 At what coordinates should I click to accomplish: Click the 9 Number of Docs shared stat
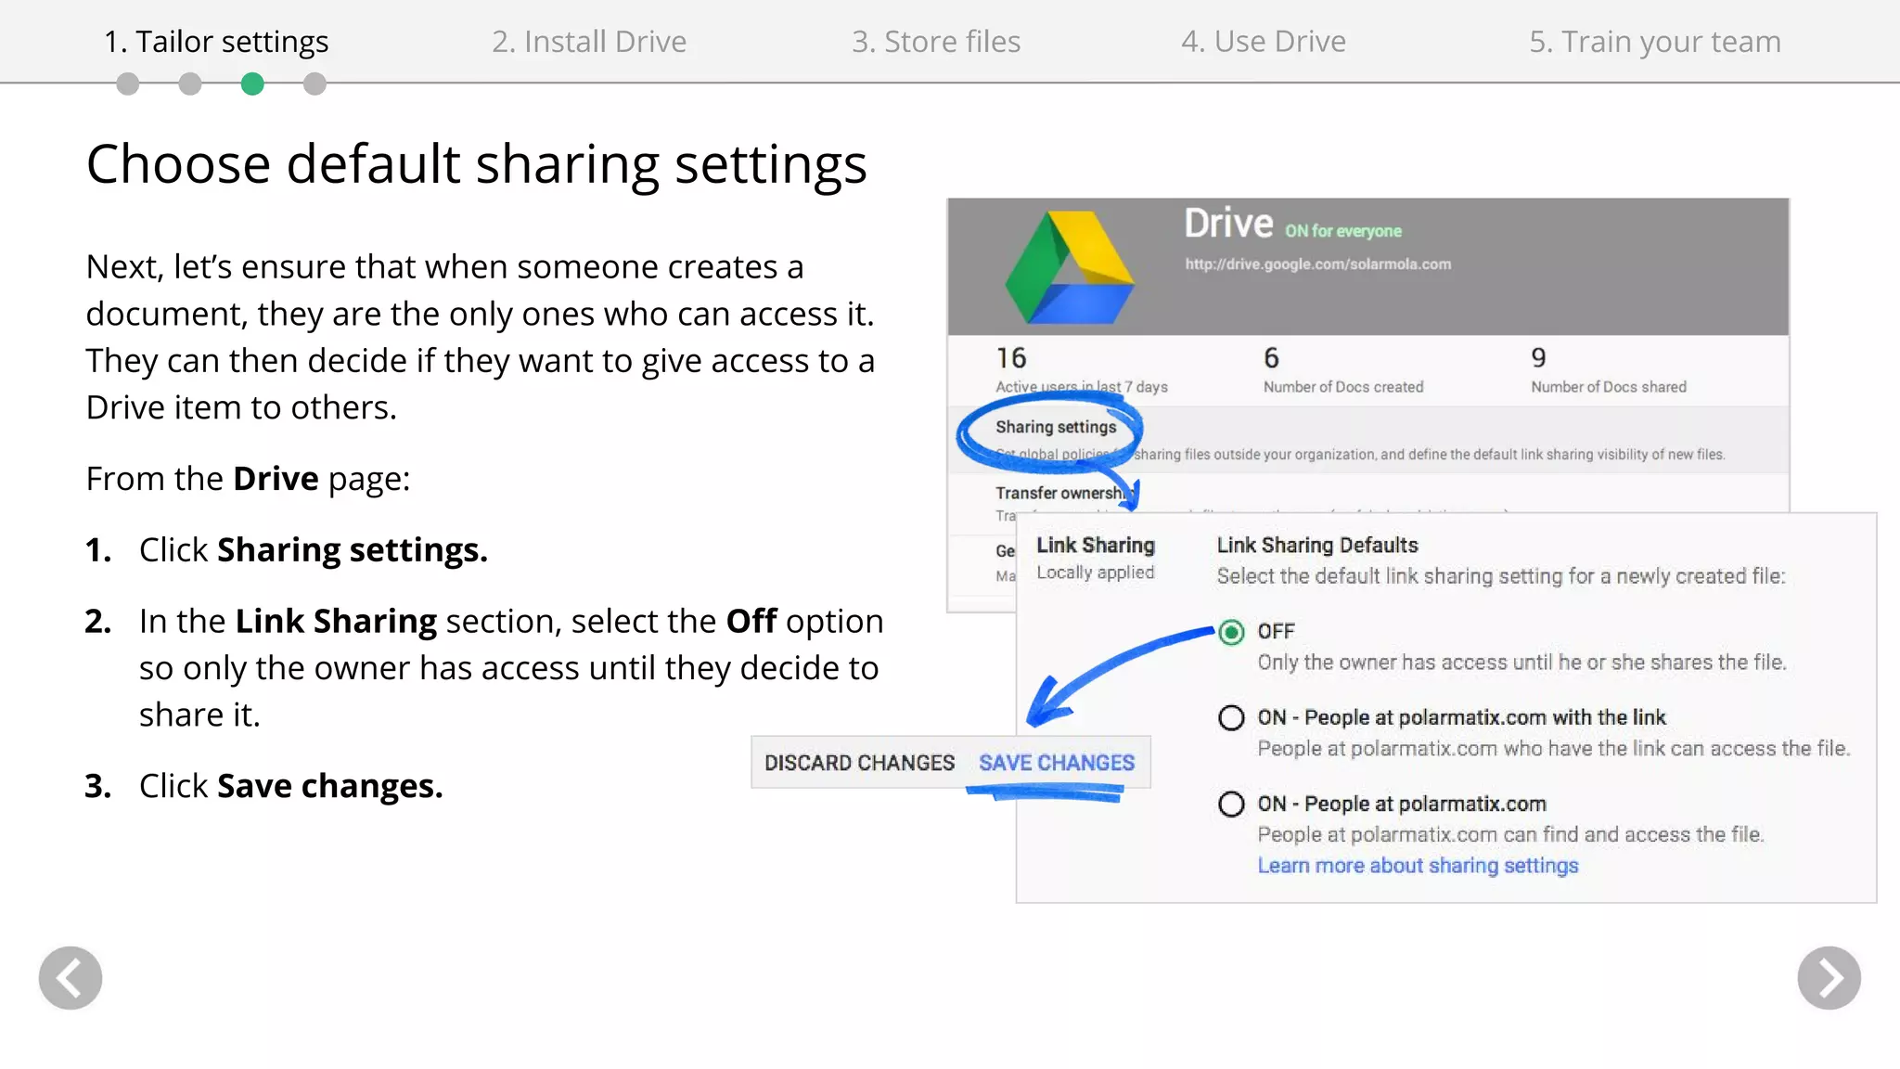[1608, 369]
